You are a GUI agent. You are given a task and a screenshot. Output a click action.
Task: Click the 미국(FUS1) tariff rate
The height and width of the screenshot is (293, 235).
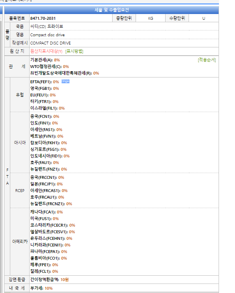[x=44, y=219]
